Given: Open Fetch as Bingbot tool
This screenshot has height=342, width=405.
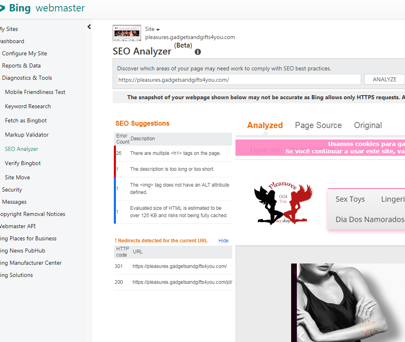Looking at the screenshot, I should [26, 120].
